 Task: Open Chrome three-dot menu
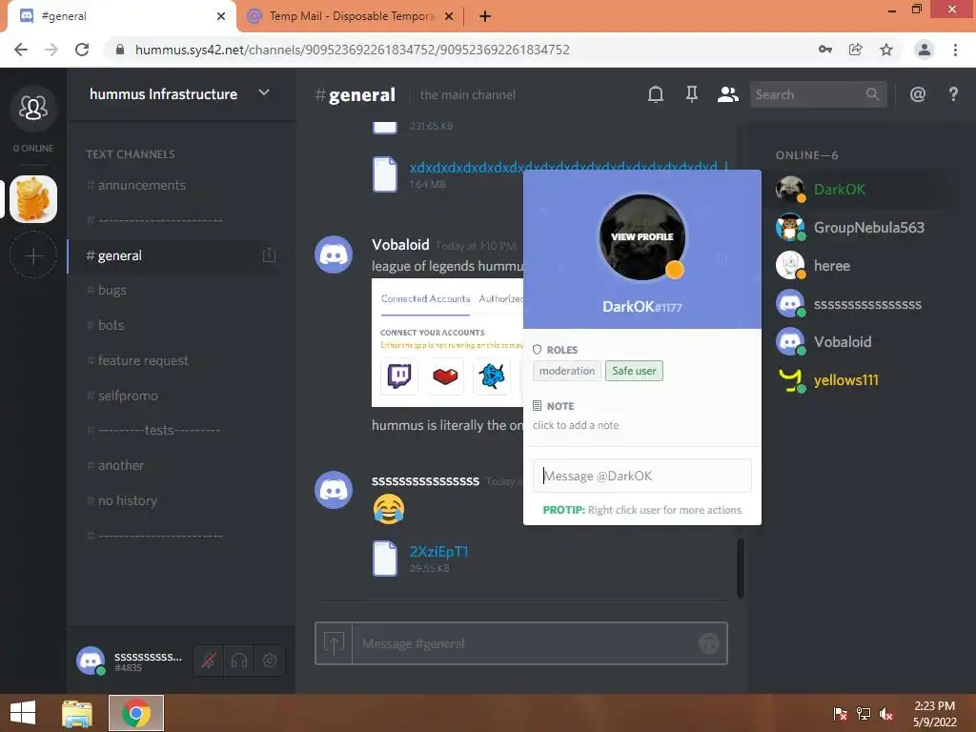coord(955,50)
